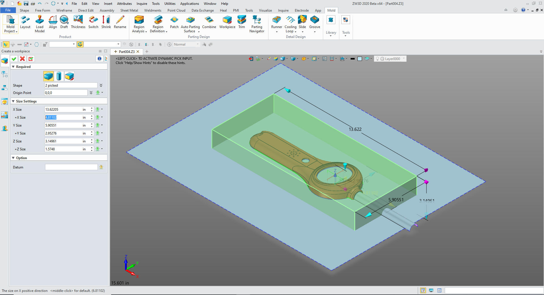
Task: Confirm workpiece with green checkmark OK
Action: (x=14, y=59)
